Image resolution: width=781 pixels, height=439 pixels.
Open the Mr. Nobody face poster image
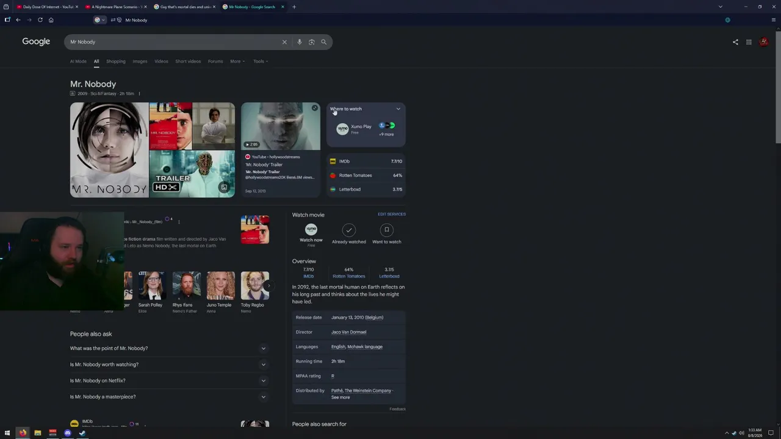pyautogui.click(x=109, y=150)
